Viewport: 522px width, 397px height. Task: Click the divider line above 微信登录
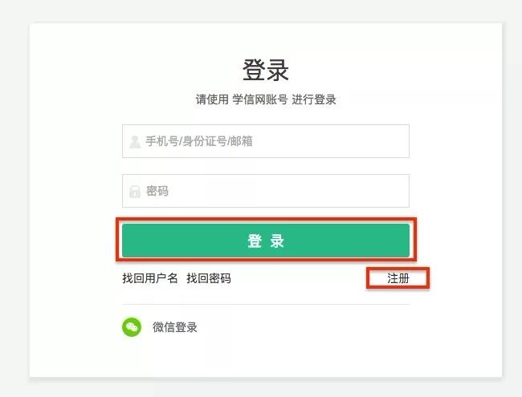click(x=266, y=304)
